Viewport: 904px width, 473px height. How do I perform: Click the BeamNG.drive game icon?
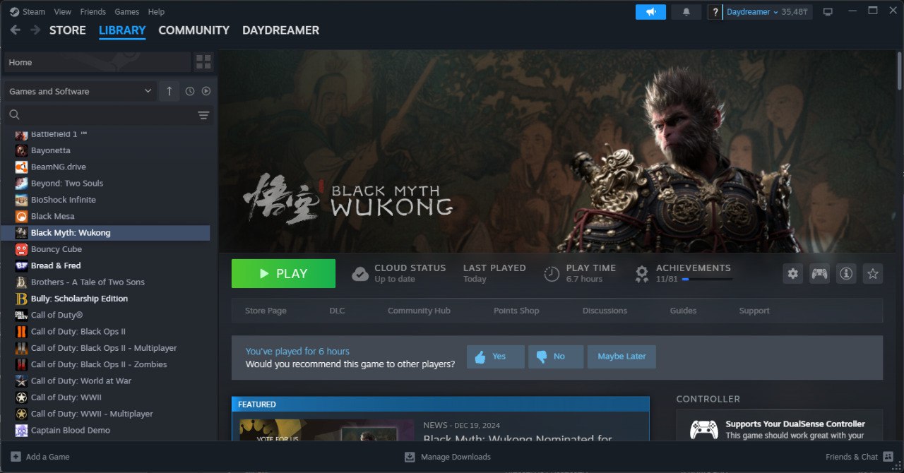pos(21,167)
